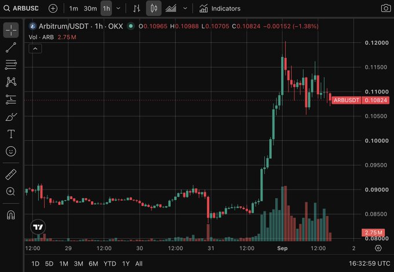The height and width of the screenshot is (272, 394).
Task: Click the 31 date label on time axis
Action: pyautogui.click(x=211, y=248)
